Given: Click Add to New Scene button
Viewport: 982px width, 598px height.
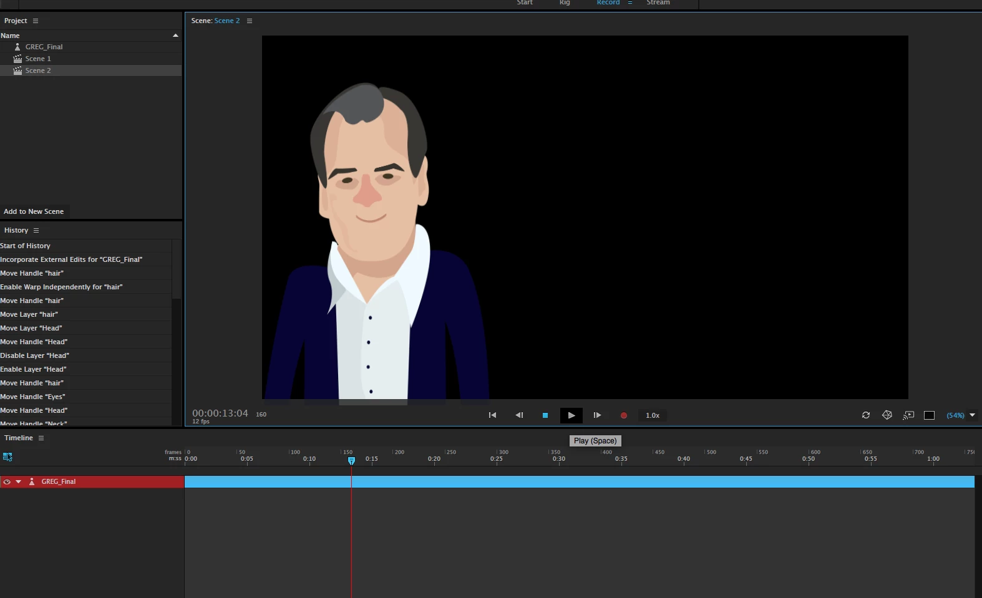Looking at the screenshot, I should click(34, 211).
